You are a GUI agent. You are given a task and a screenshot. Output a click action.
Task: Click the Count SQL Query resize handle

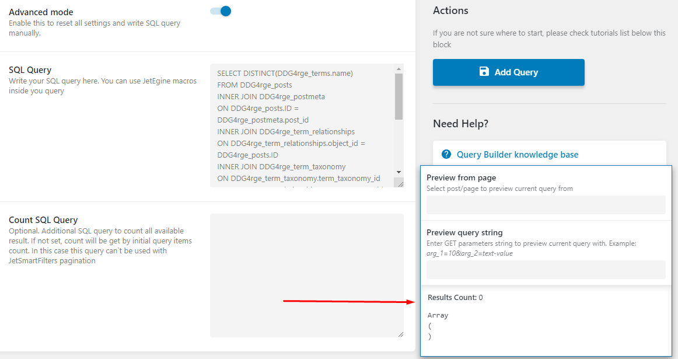point(400,334)
